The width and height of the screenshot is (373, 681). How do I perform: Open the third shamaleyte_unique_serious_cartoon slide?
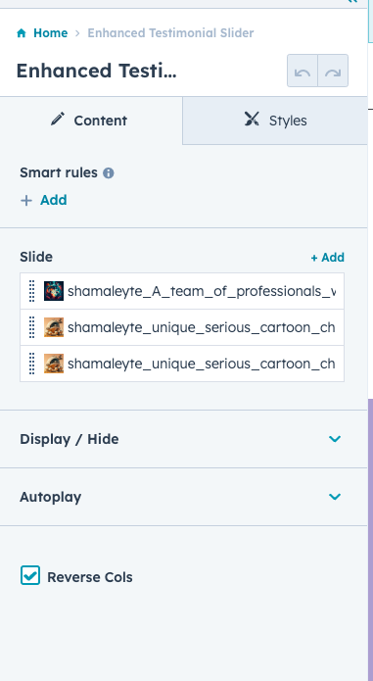pos(182,364)
